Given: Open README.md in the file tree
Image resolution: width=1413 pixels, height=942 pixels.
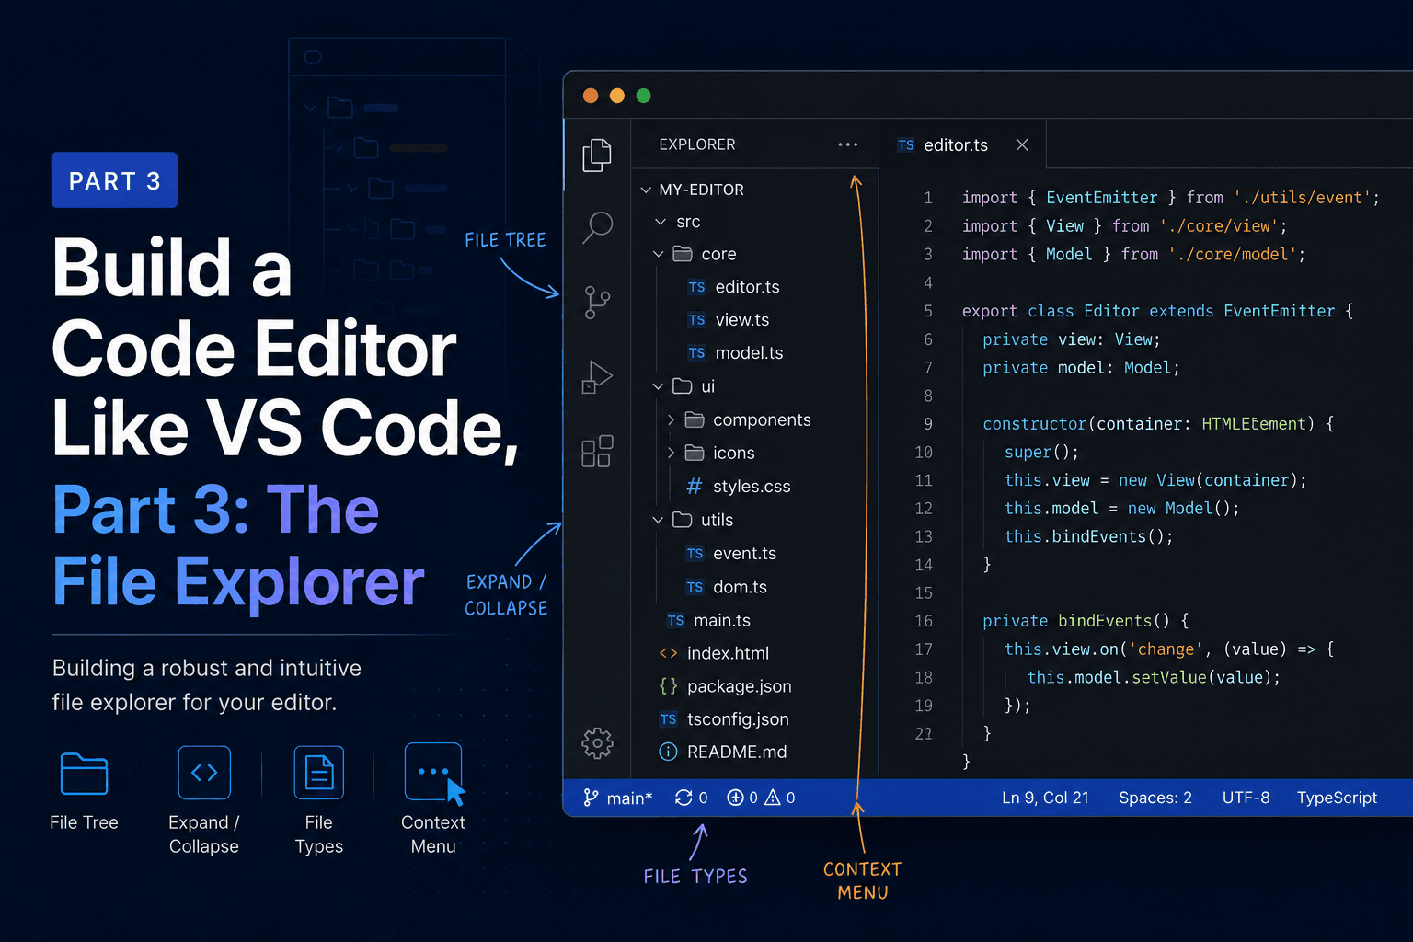Looking at the screenshot, I should click(737, 752).
